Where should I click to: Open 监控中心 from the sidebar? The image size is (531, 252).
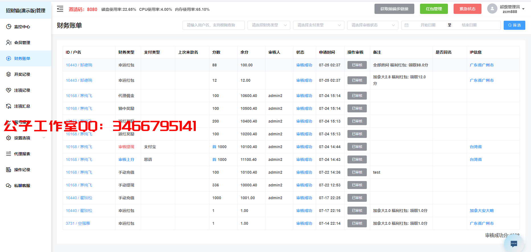26,27
